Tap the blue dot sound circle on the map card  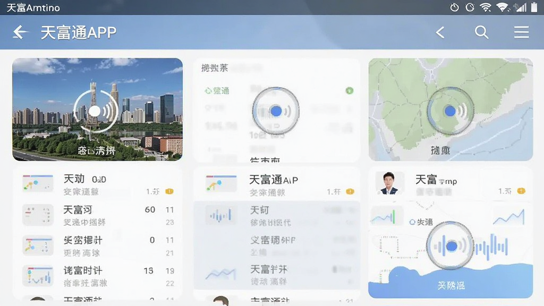pos(450,111)
